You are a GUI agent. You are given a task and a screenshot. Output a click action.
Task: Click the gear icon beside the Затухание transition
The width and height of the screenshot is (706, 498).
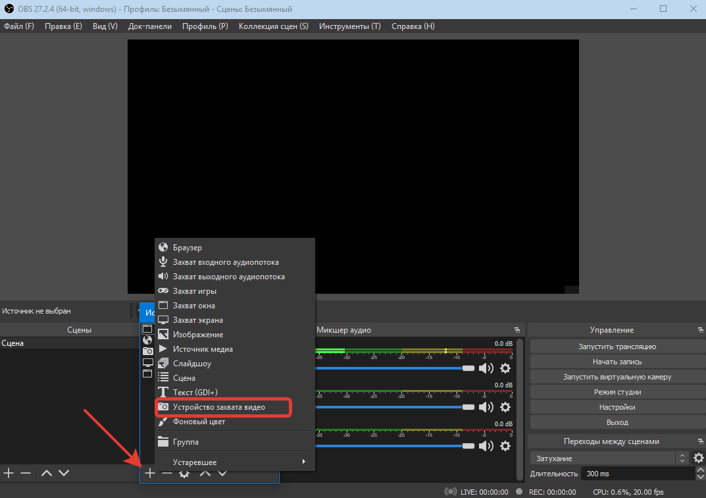(698, 458)
